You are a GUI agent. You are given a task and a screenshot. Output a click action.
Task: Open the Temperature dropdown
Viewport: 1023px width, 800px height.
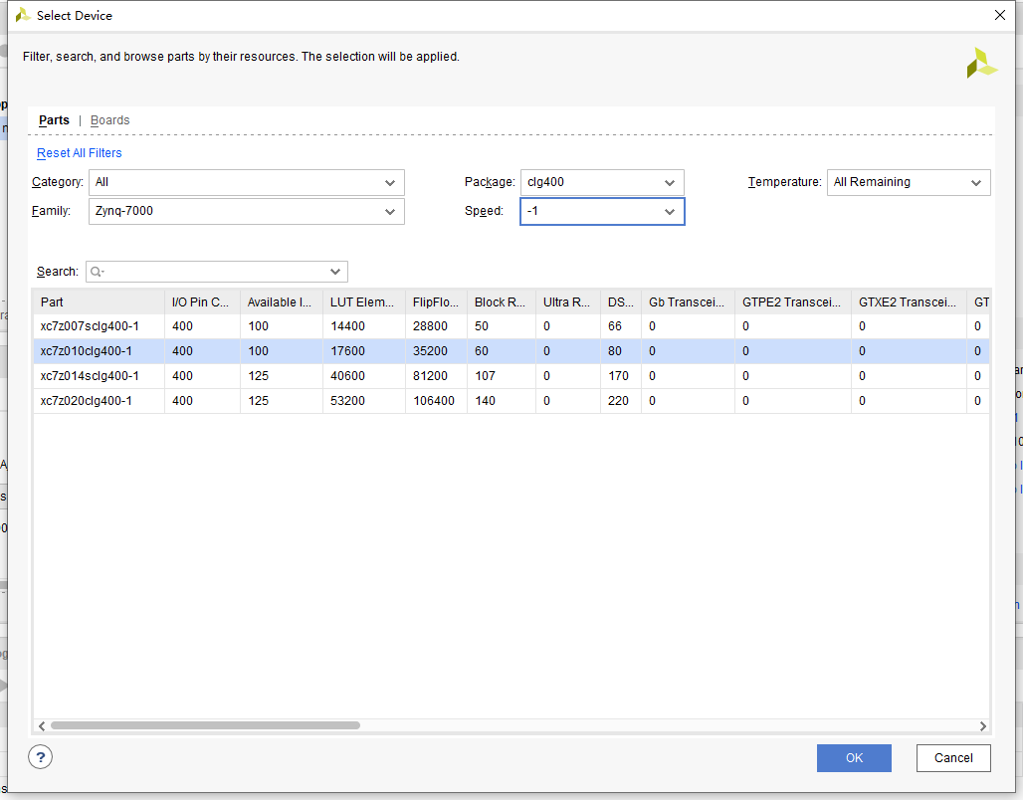click(x=909, y=183)
